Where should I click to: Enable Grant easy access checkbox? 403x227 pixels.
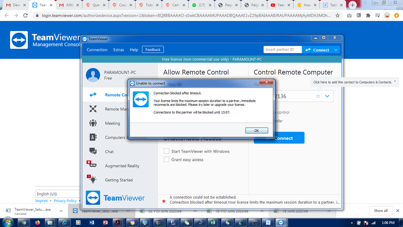tap(166, 159)
